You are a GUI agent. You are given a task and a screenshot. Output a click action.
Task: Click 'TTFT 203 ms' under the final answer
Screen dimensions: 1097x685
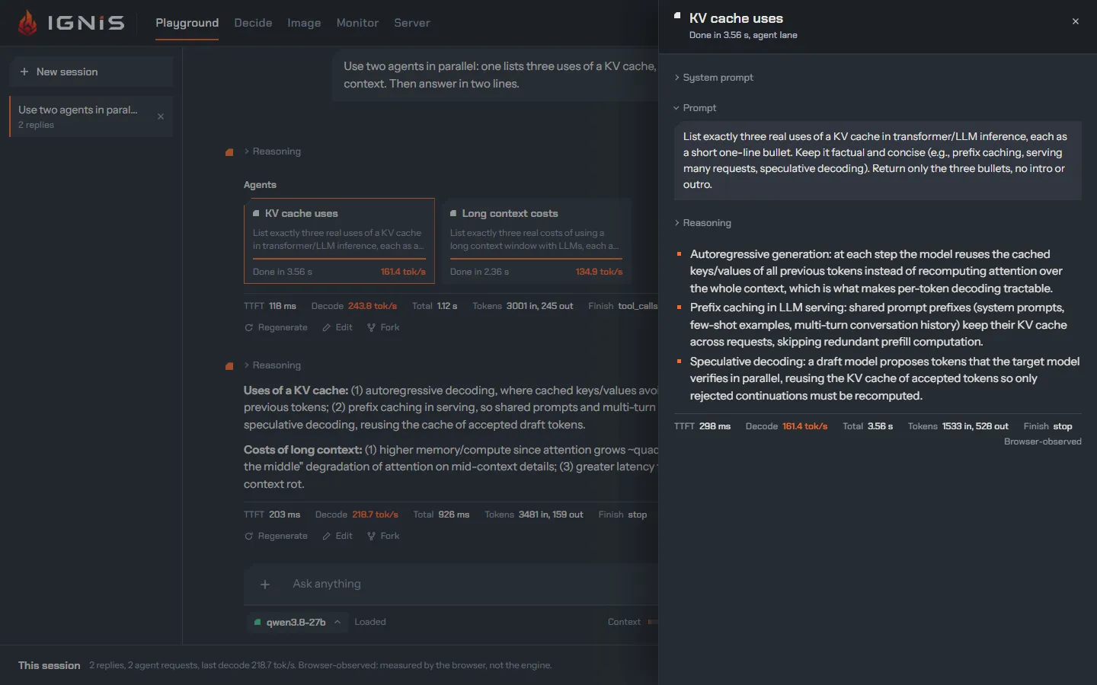pyautogui.click(x=272, y=515)
